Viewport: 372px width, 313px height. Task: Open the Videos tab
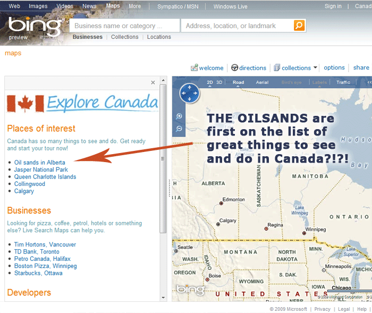pos(65,6)
